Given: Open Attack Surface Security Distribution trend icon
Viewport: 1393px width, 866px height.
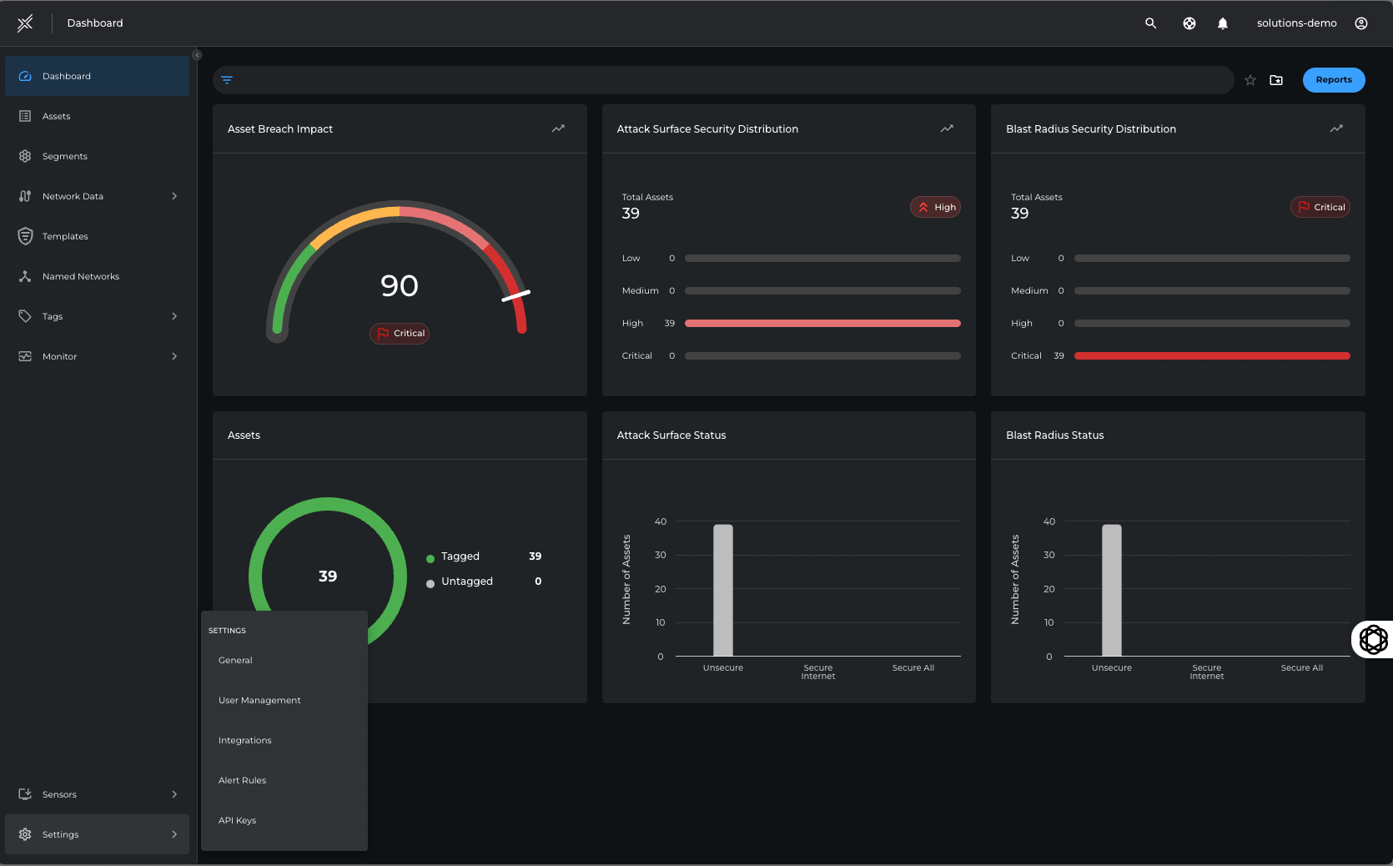Looking at the screenshot, I should click(x=947, y=128).
